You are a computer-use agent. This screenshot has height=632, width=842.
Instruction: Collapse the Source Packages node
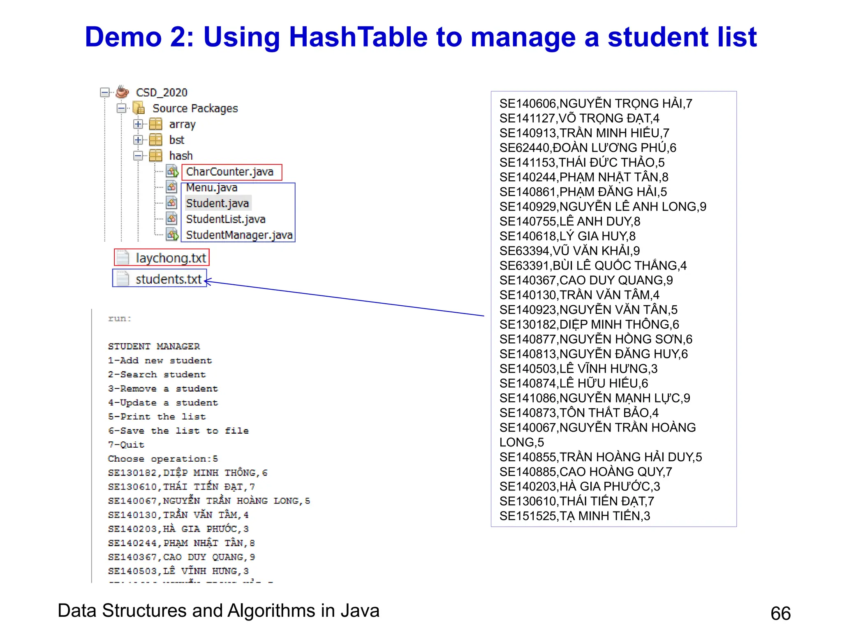(x=121, y=108)
